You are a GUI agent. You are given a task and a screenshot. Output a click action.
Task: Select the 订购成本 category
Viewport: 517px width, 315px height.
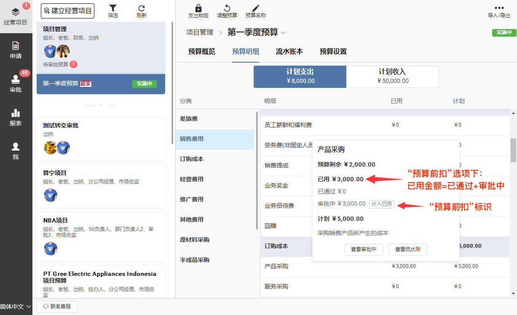[215, 159]
